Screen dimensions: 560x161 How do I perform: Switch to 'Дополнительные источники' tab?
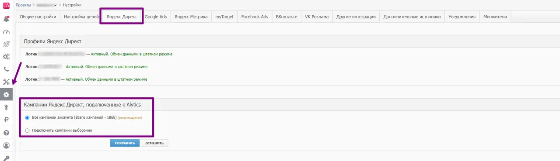click(x=412, y=17)
